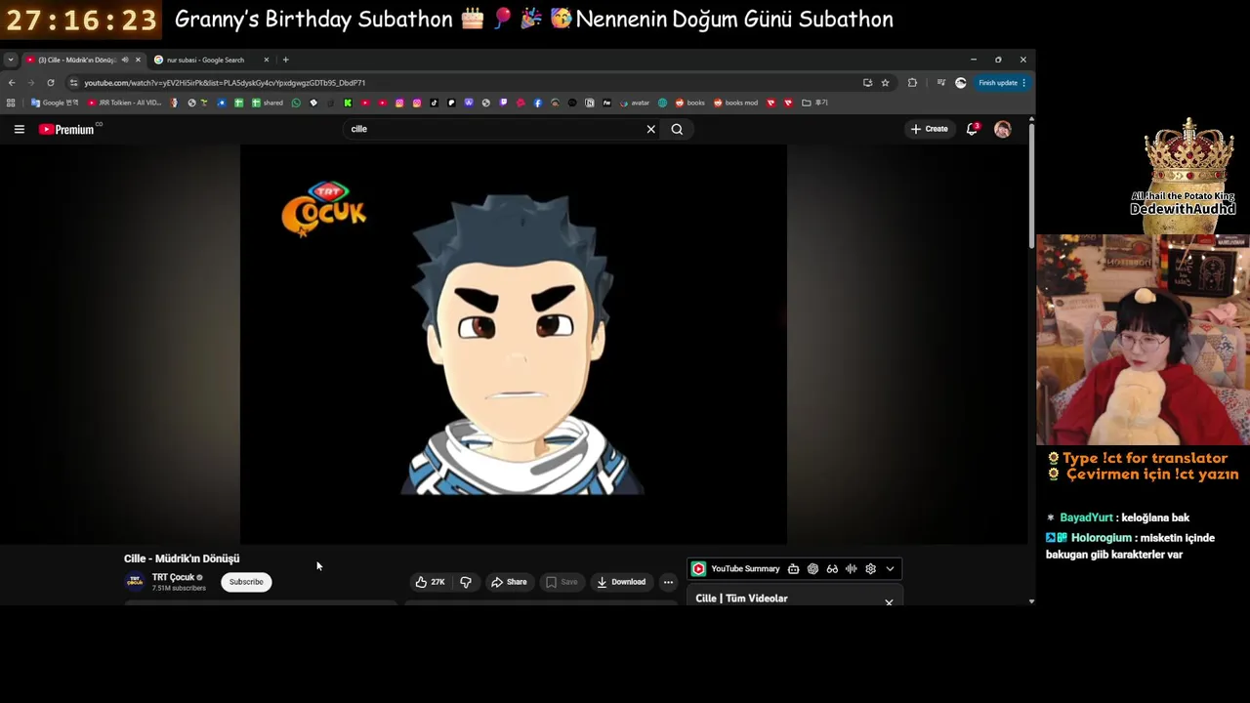1250x703 pixels.
Task: Click the site info icon in address bar
Action: coord(73,83)
